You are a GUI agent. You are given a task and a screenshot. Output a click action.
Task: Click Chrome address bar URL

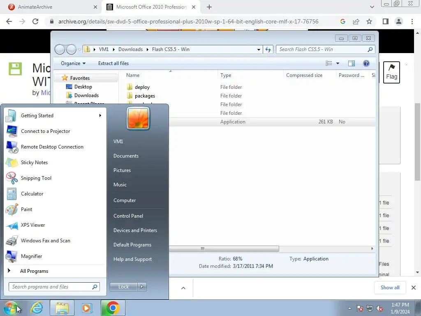[x=188, y=21]
